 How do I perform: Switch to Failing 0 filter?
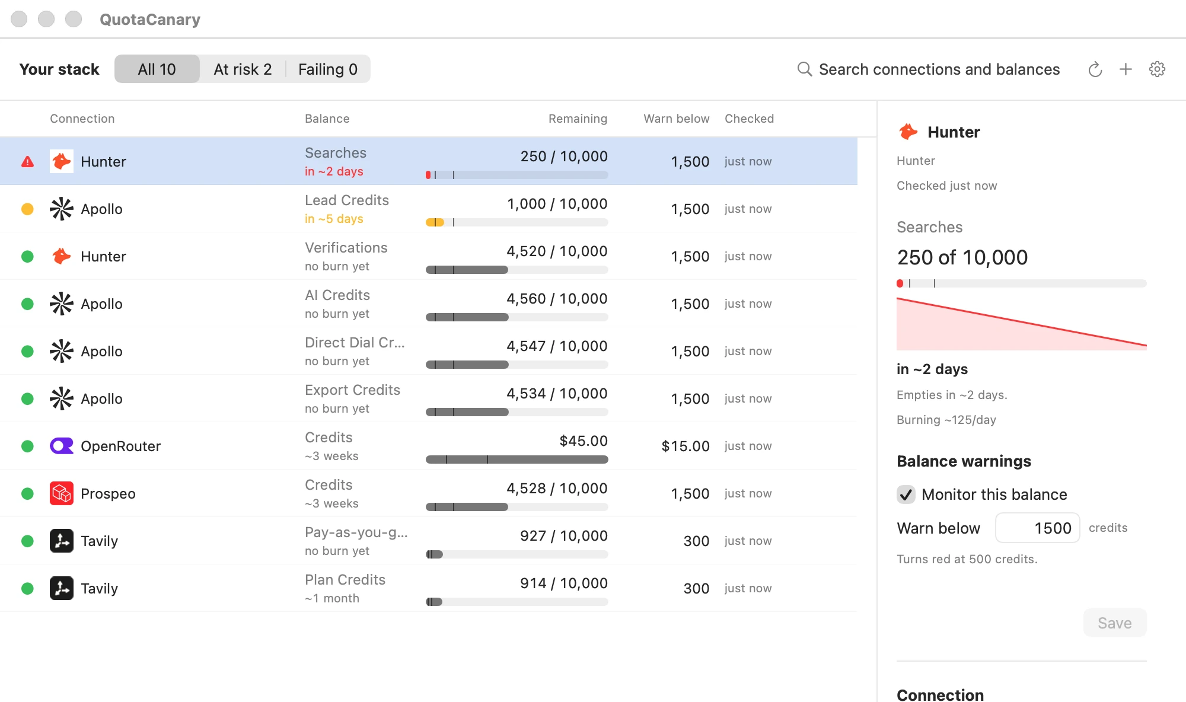point(328,69)
